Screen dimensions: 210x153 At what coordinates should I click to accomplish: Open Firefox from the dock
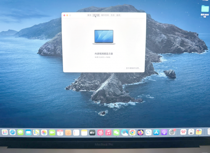(x=140, y=132)
